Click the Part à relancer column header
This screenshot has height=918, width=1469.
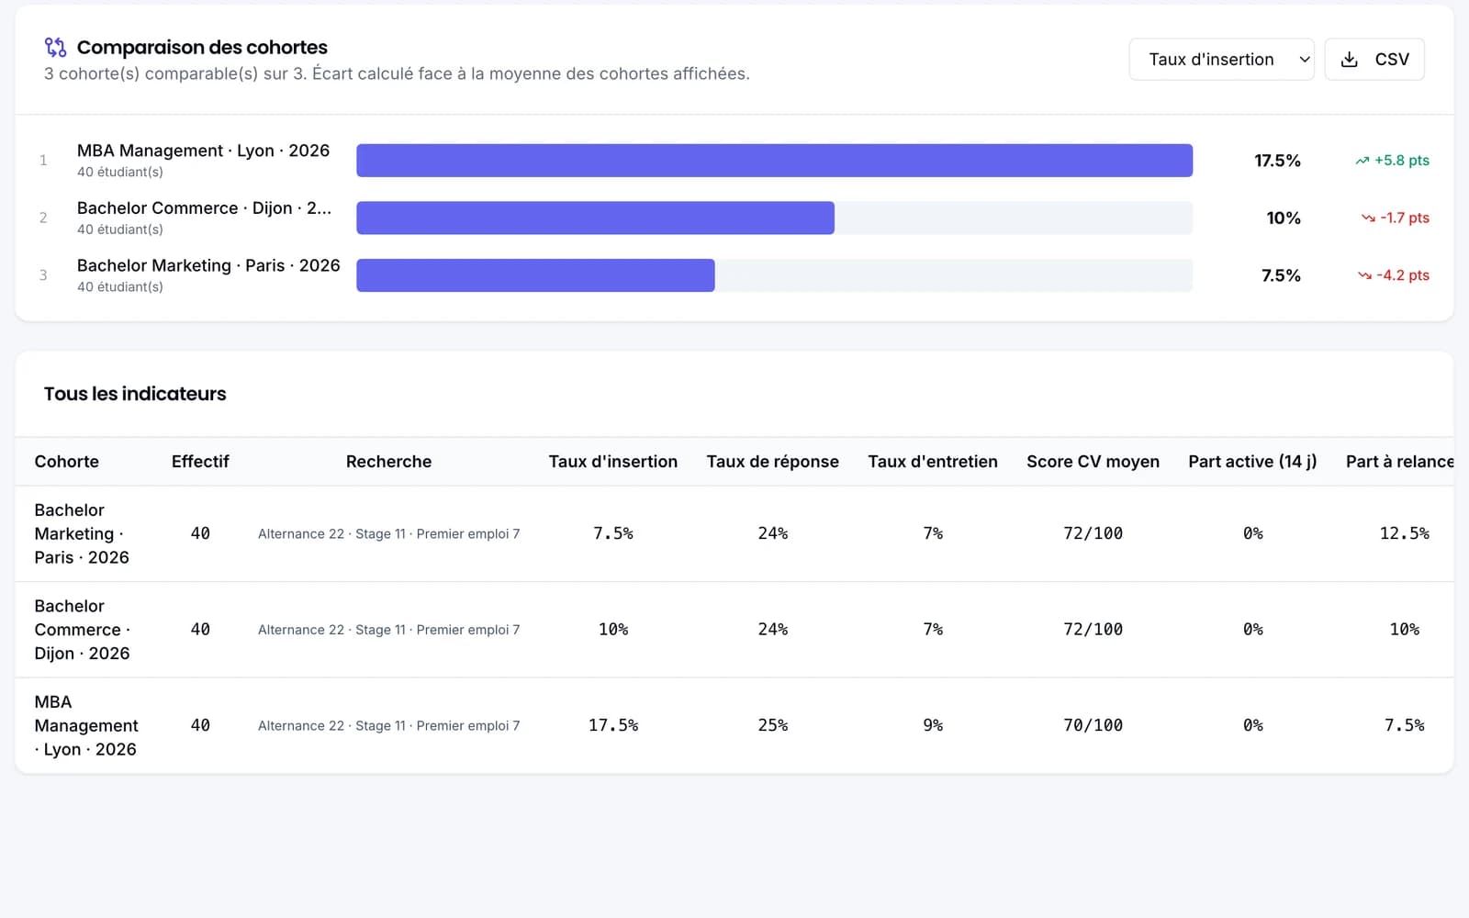click(1399, 462)
